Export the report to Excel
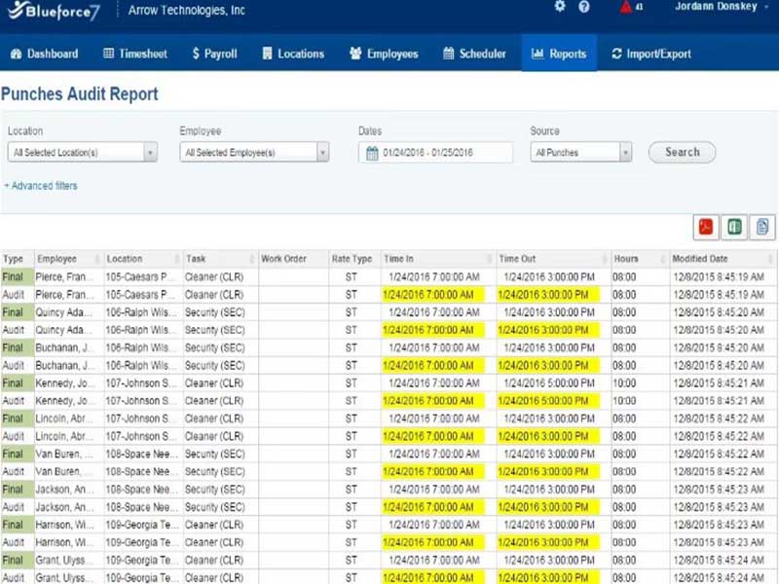 [x=734, y=227]
